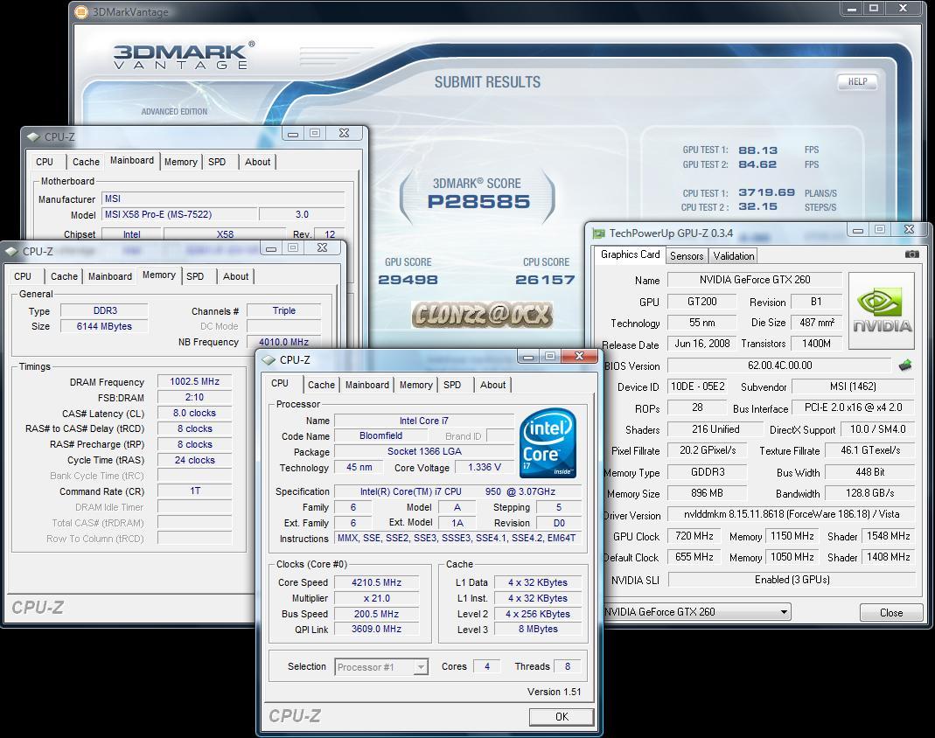This screenshot has height=738, width=935.
Task: Minimize the 3DMark Vantage window
Action: 852,9
